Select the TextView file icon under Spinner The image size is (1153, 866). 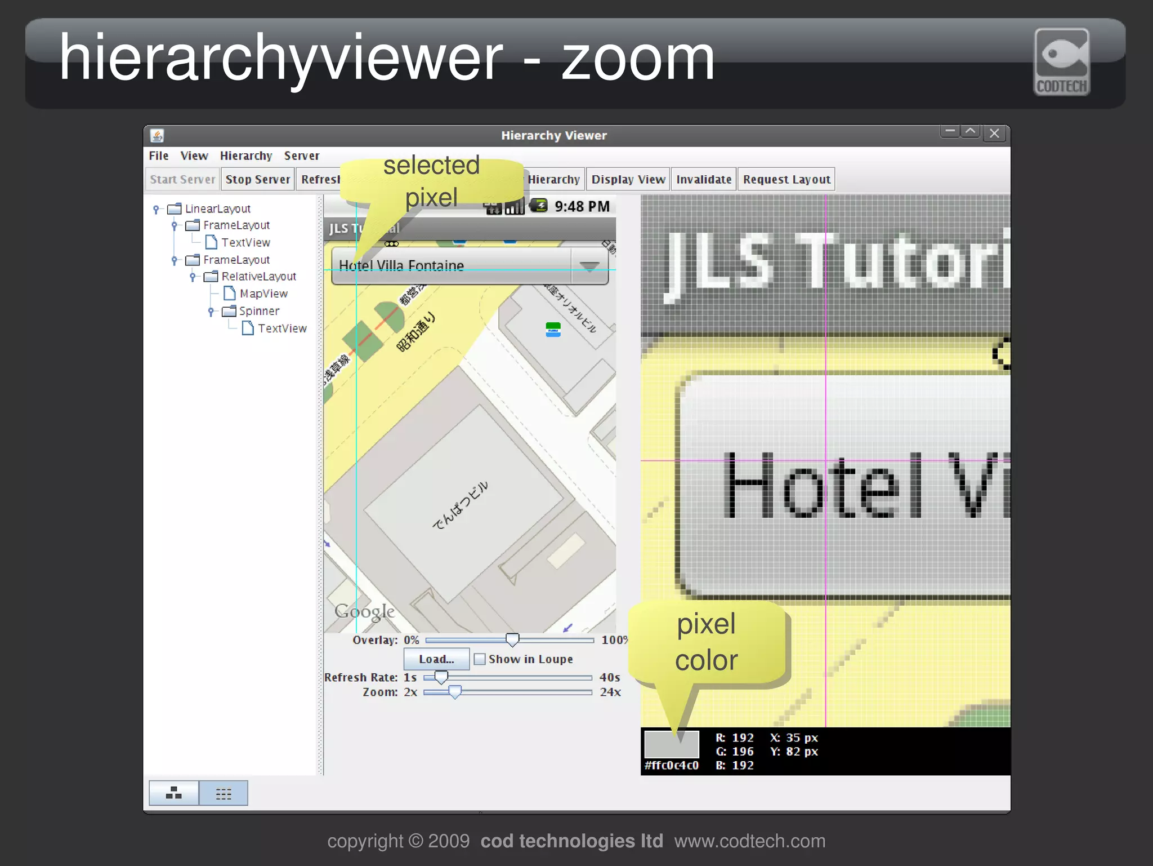pyautogui.click(x=248, y=328)
